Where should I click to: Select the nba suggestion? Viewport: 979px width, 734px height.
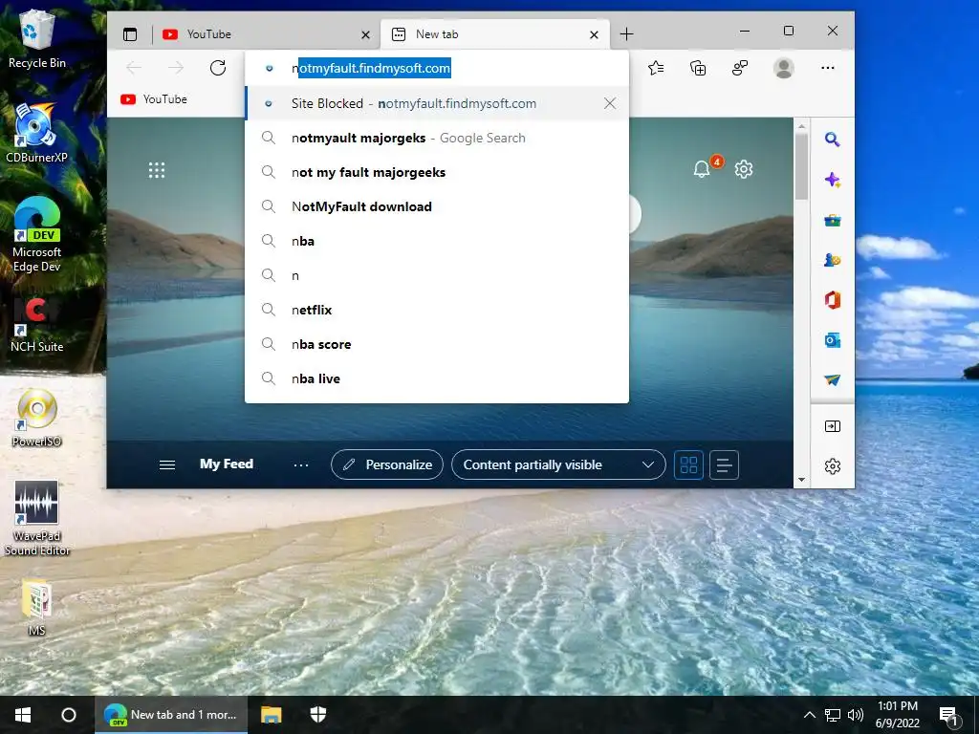pyautogui.click(x=436, y=241)
